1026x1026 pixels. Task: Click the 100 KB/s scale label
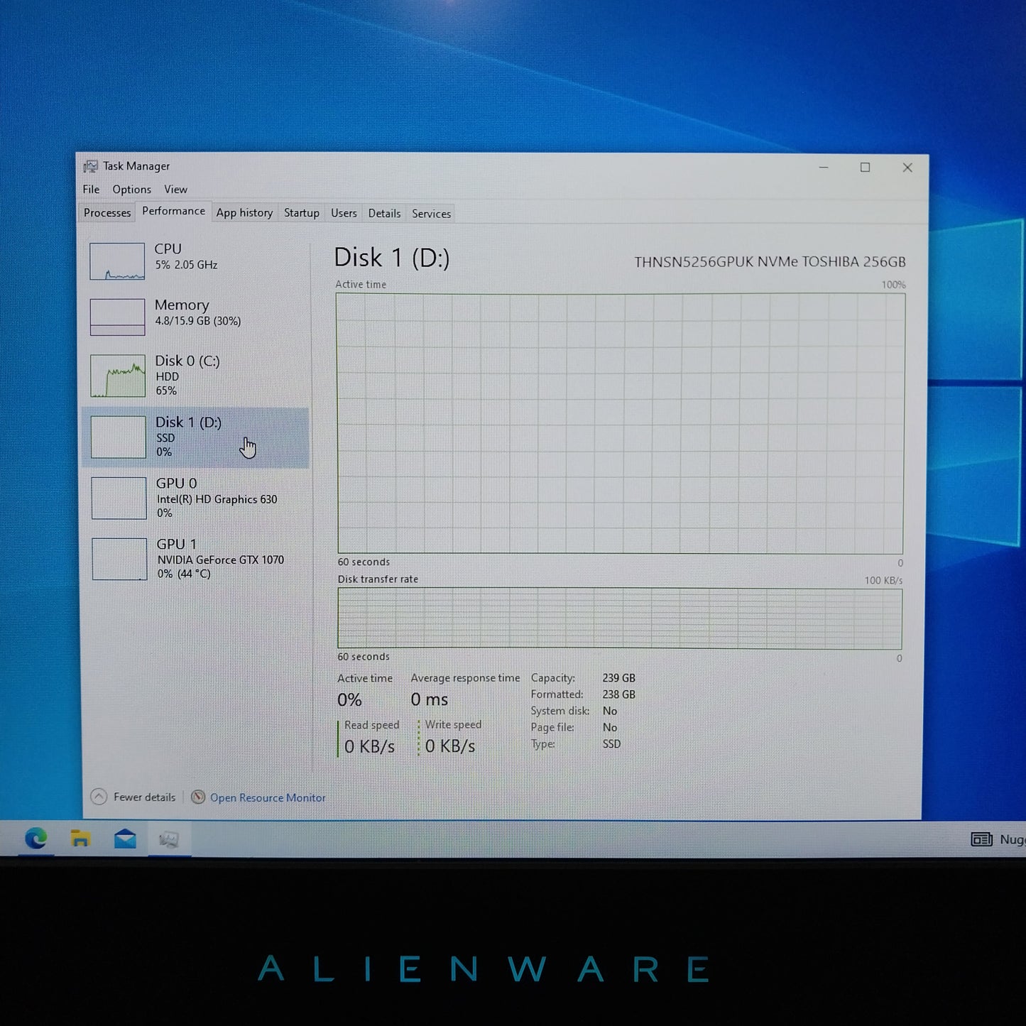coord(883,580)
